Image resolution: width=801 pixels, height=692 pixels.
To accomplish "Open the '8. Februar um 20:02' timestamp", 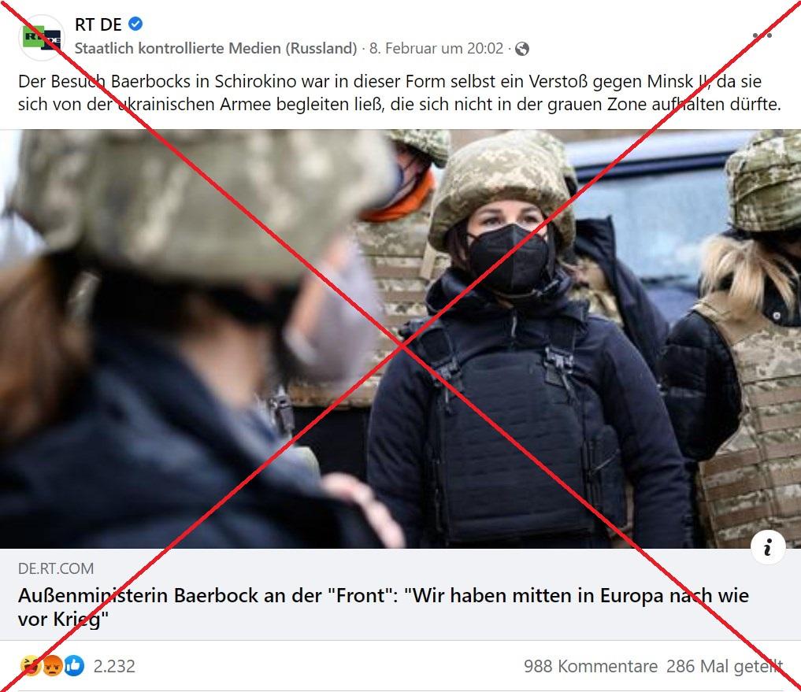I will point(436,48).
